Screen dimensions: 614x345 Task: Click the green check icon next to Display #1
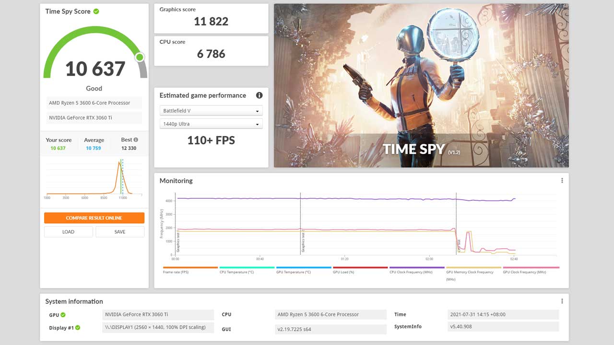point(78,328)
